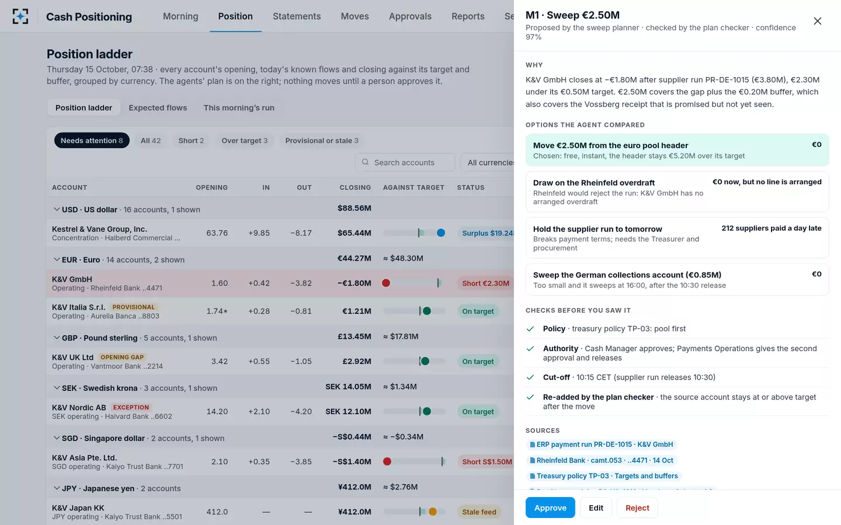
Task: Close the M1 Sweep detail panel
Action: click(818, 21)
